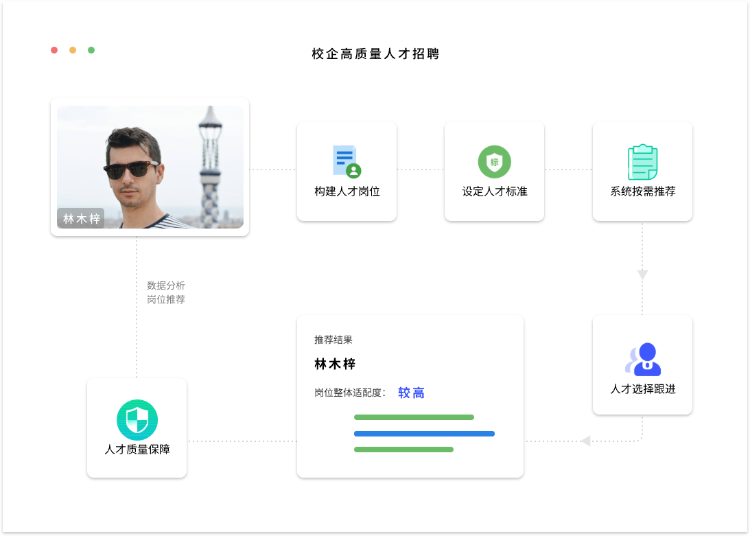The image size is (750, 536).
Task: Click the 林木梓 name tag on photo
Action: tap(81, 218)
